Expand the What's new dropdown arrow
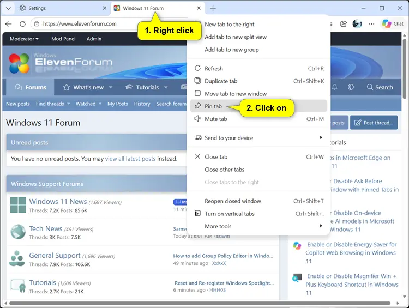This screenshot has width=409, height=308. [x=111, y=87]
